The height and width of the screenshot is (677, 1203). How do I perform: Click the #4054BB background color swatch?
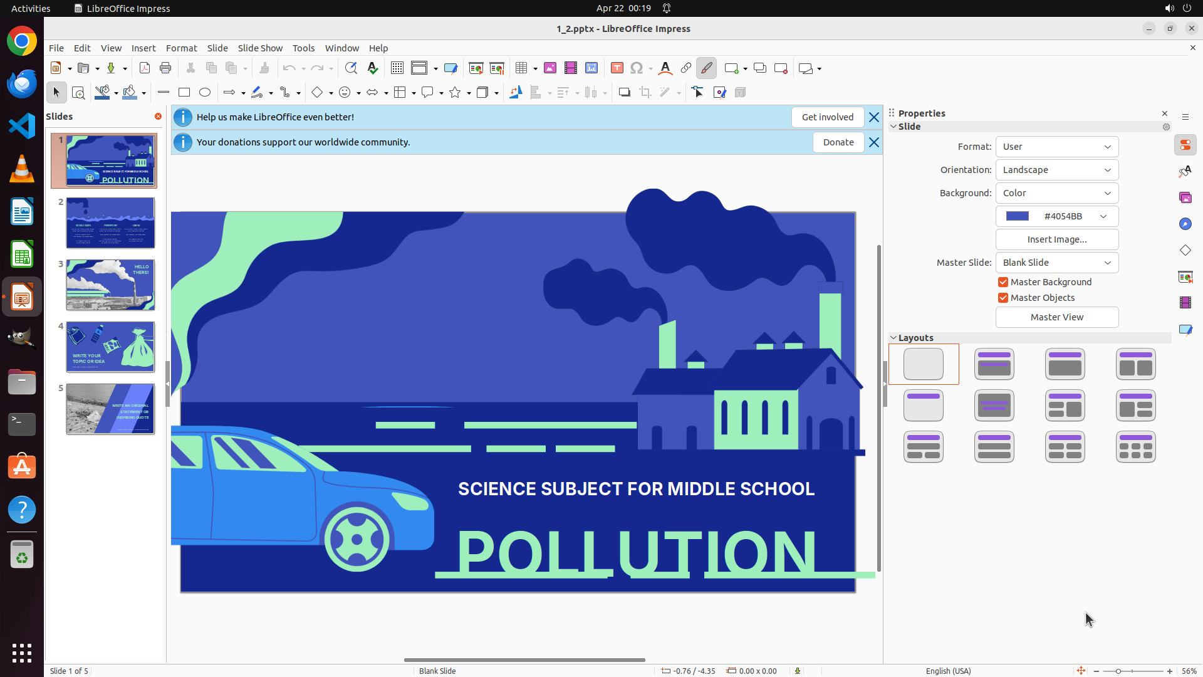click(1018, 216)
